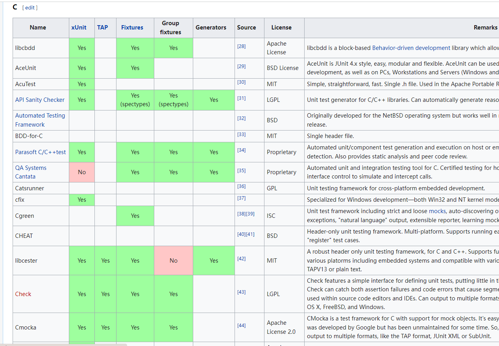This screenshot has width=499, height=346.
Task: Open the xUnit column header link
Action: click(79, 28)
